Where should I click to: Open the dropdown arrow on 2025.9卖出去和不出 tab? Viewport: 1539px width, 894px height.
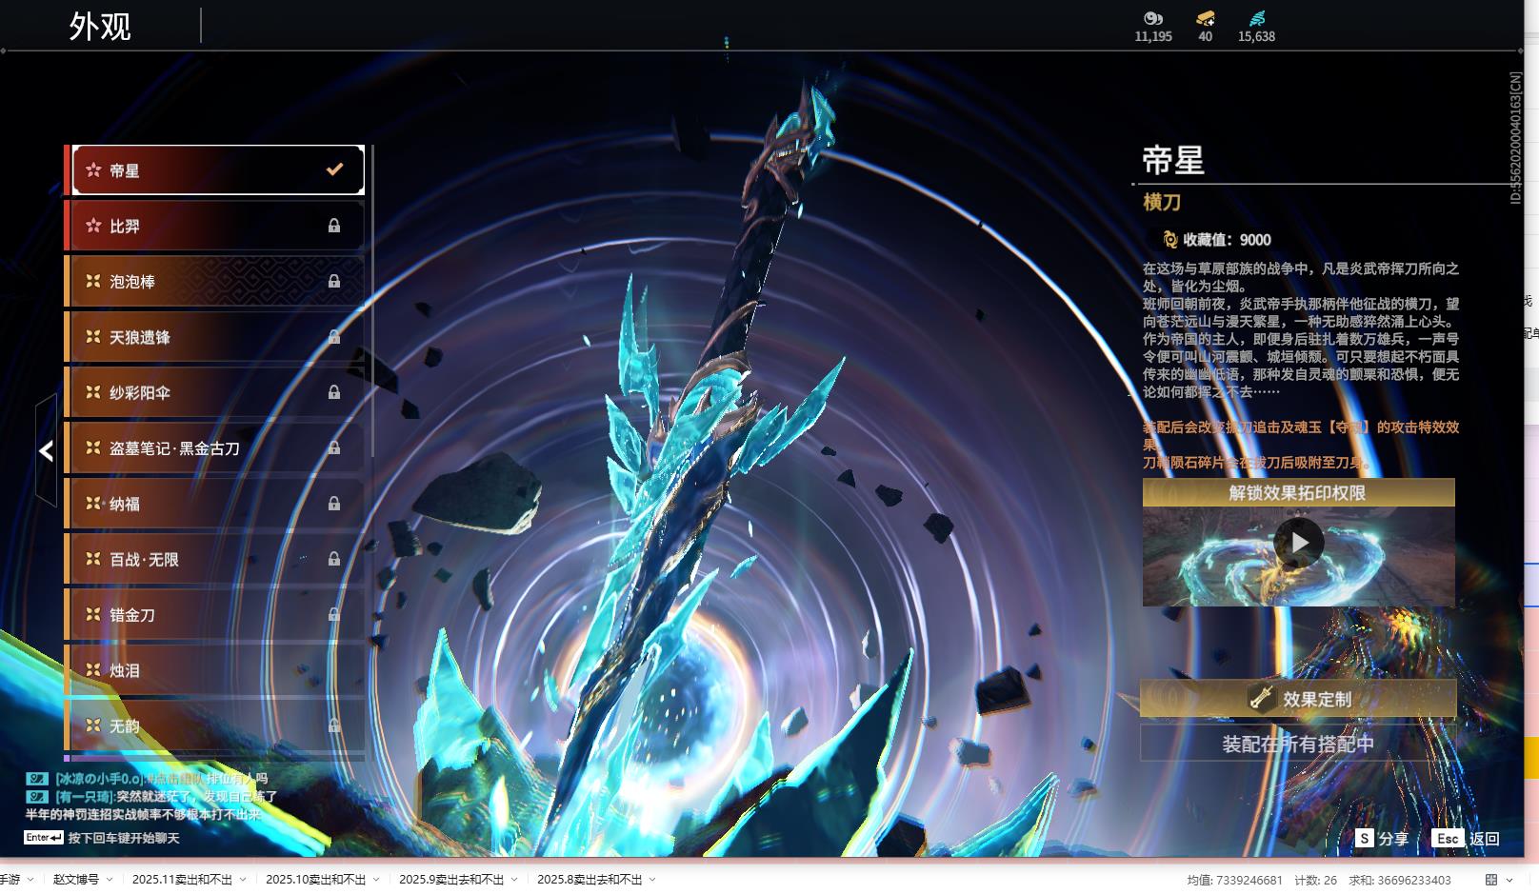[514, 880]
